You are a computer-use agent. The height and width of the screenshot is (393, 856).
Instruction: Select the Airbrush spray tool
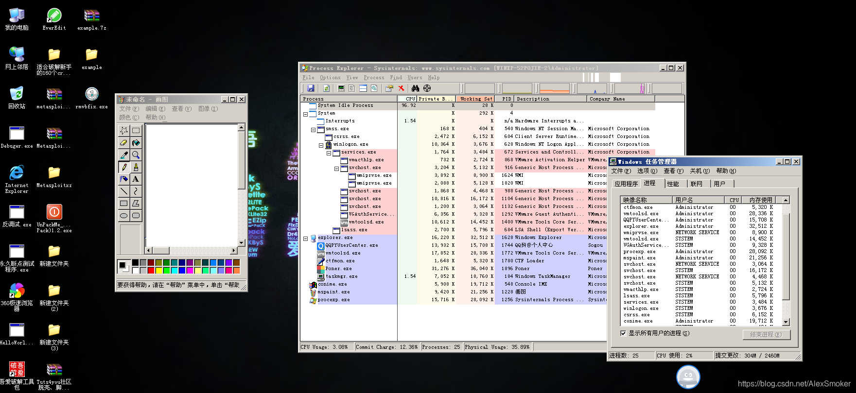tap(124, 179)
